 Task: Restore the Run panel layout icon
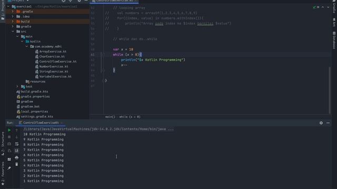pyautogui.click(x=9, y=159)
